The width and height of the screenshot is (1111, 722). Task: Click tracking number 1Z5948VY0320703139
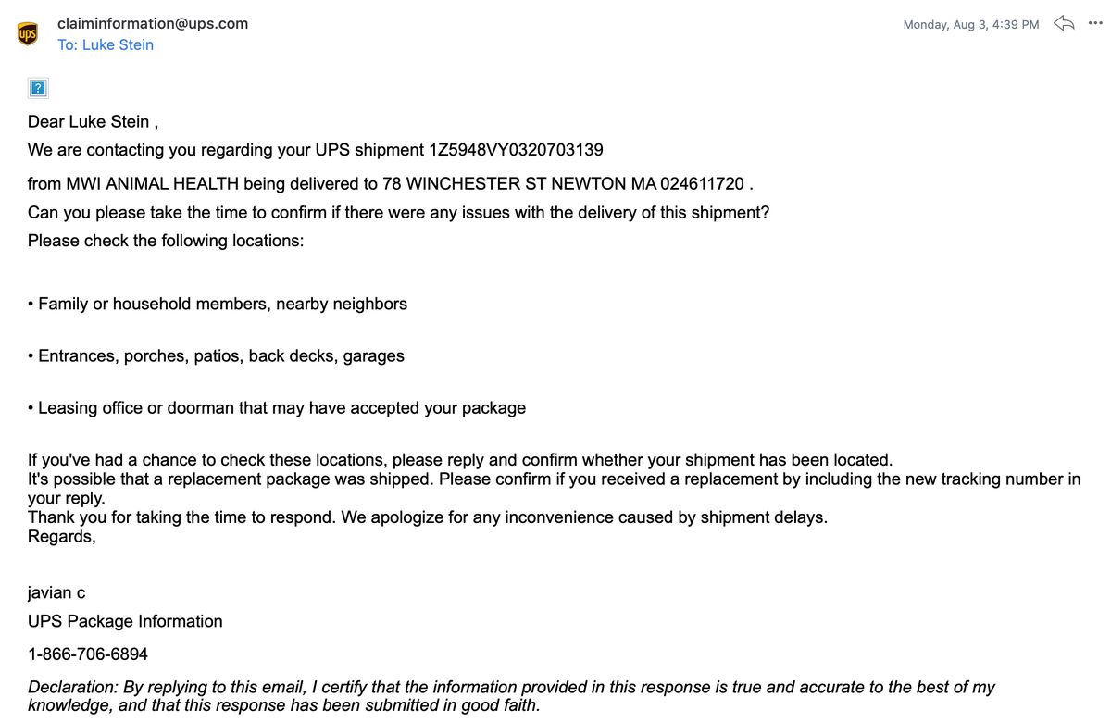coord(516,150)
